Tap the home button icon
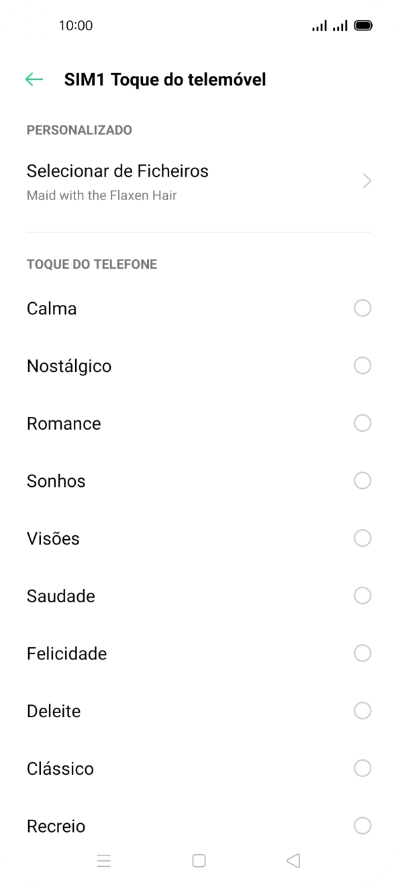 click(199, 860)
